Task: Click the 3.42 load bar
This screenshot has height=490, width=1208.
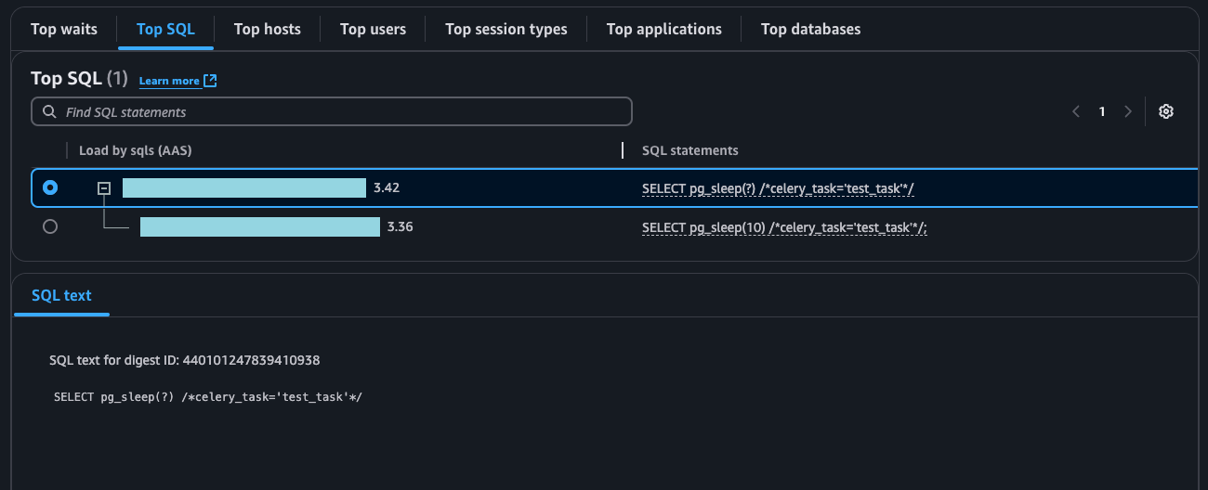Action: click(244, 188)
